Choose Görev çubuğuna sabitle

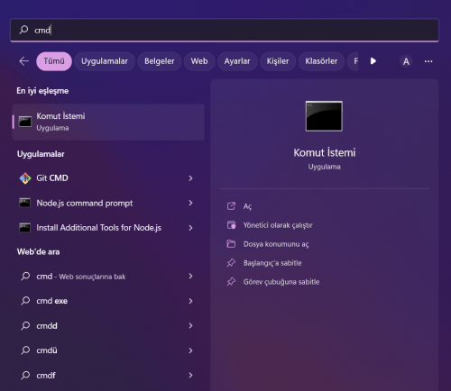coord(281,282)
